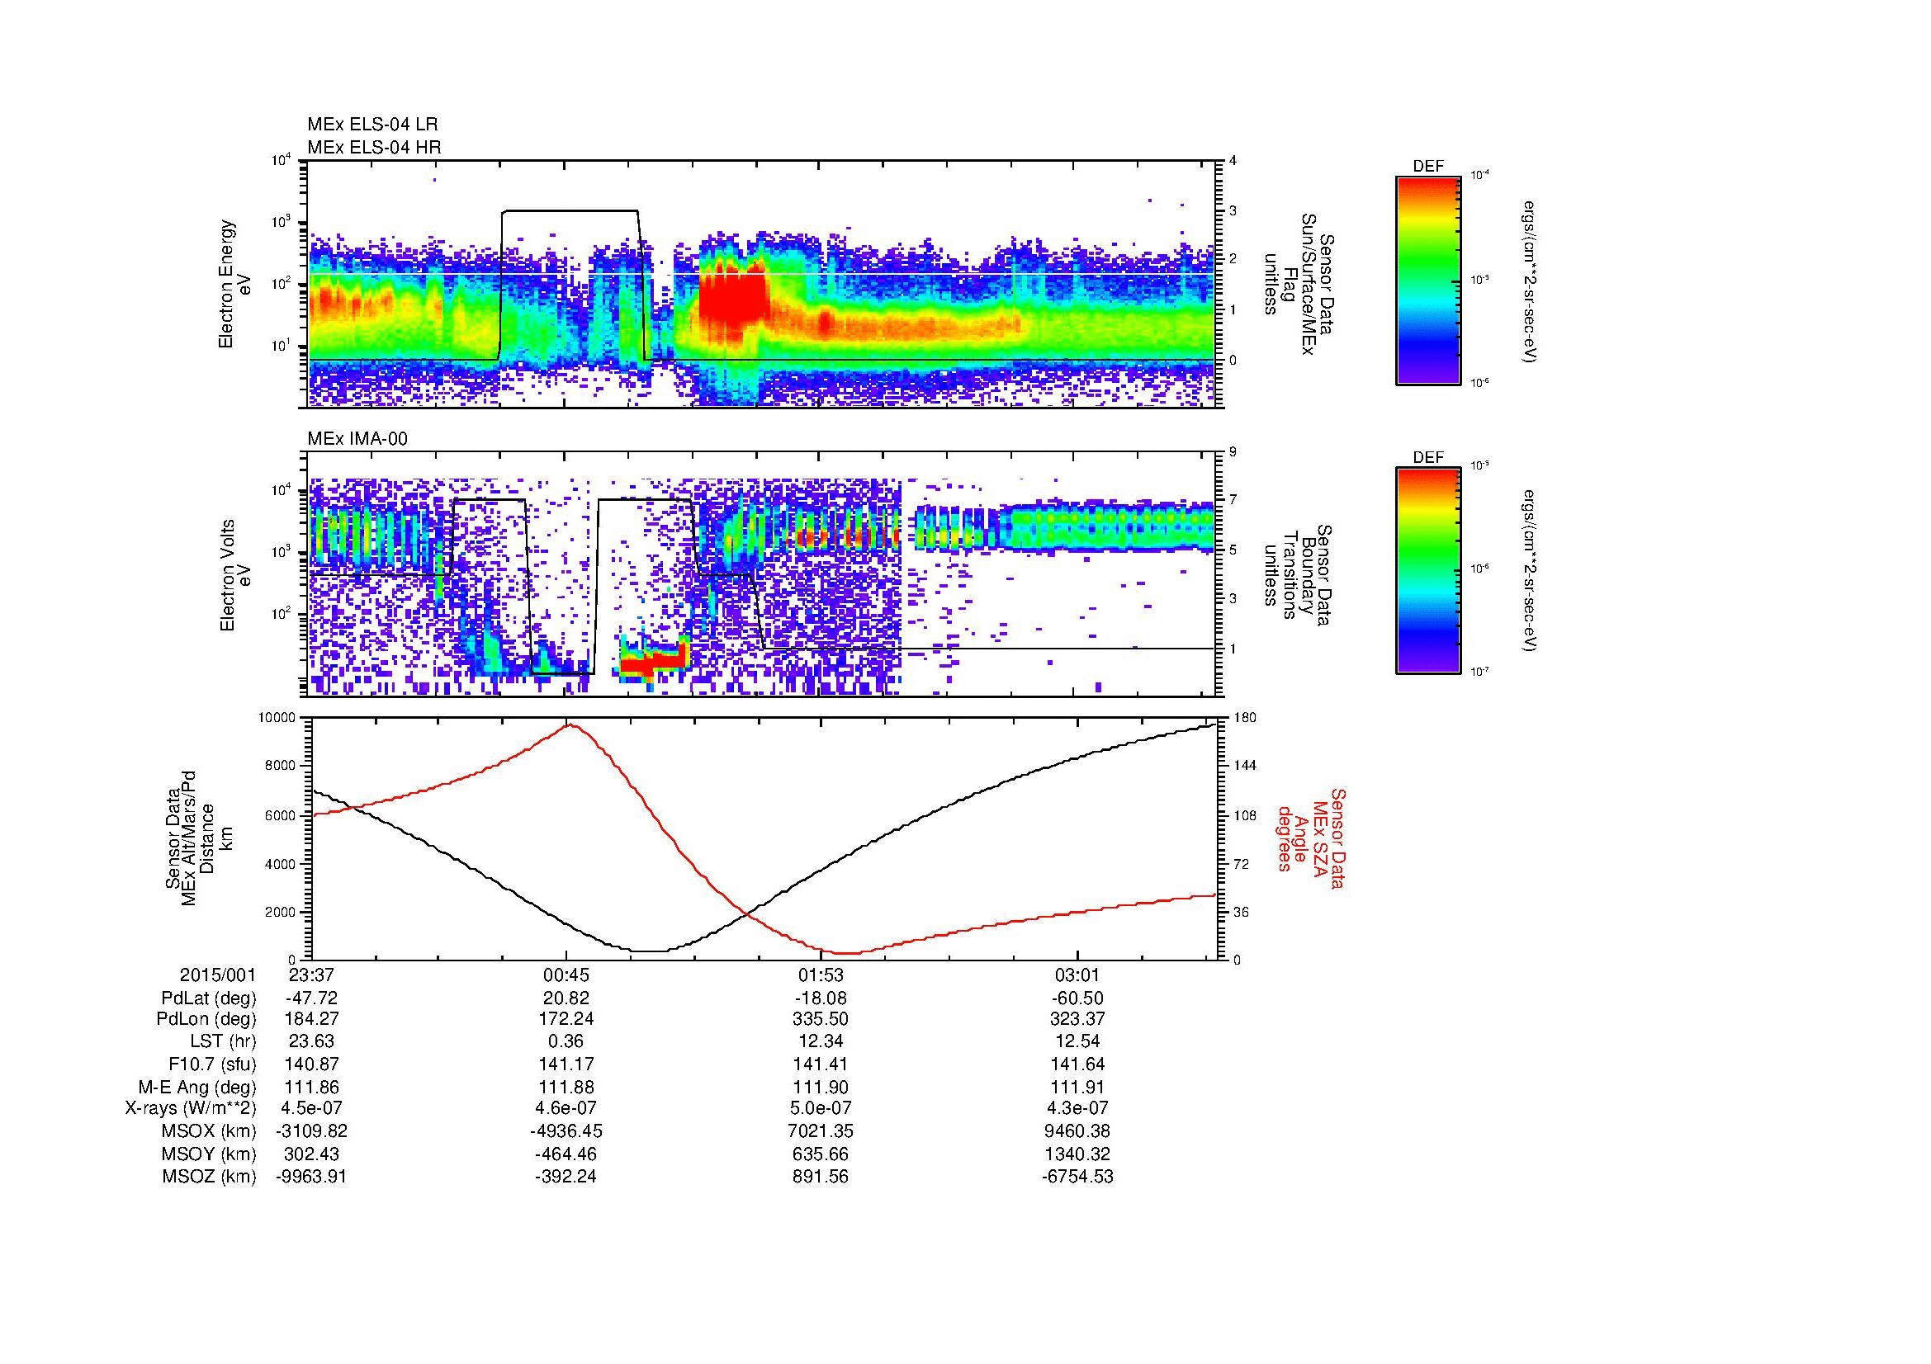This screenshot has width=1931, height=1364.
Task: Click the 'PdLat (deg)' row label
Action: 209,998
